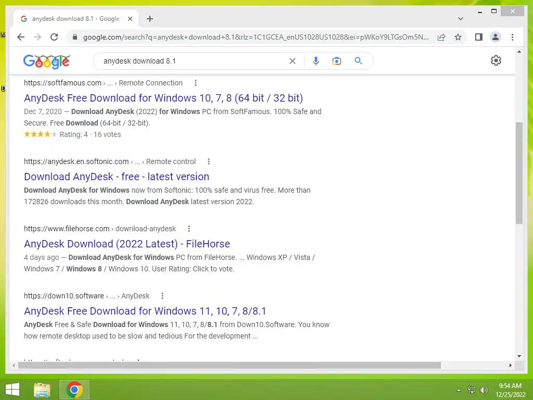
Task: Open File Explorer from taskbar
Action: [x=42, y=390]
